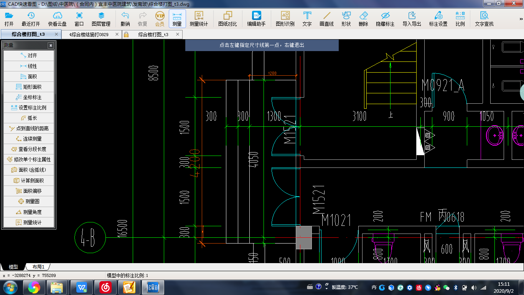Open the WeChat tray icon
This screenshot has height=295, width=524.
446,287
